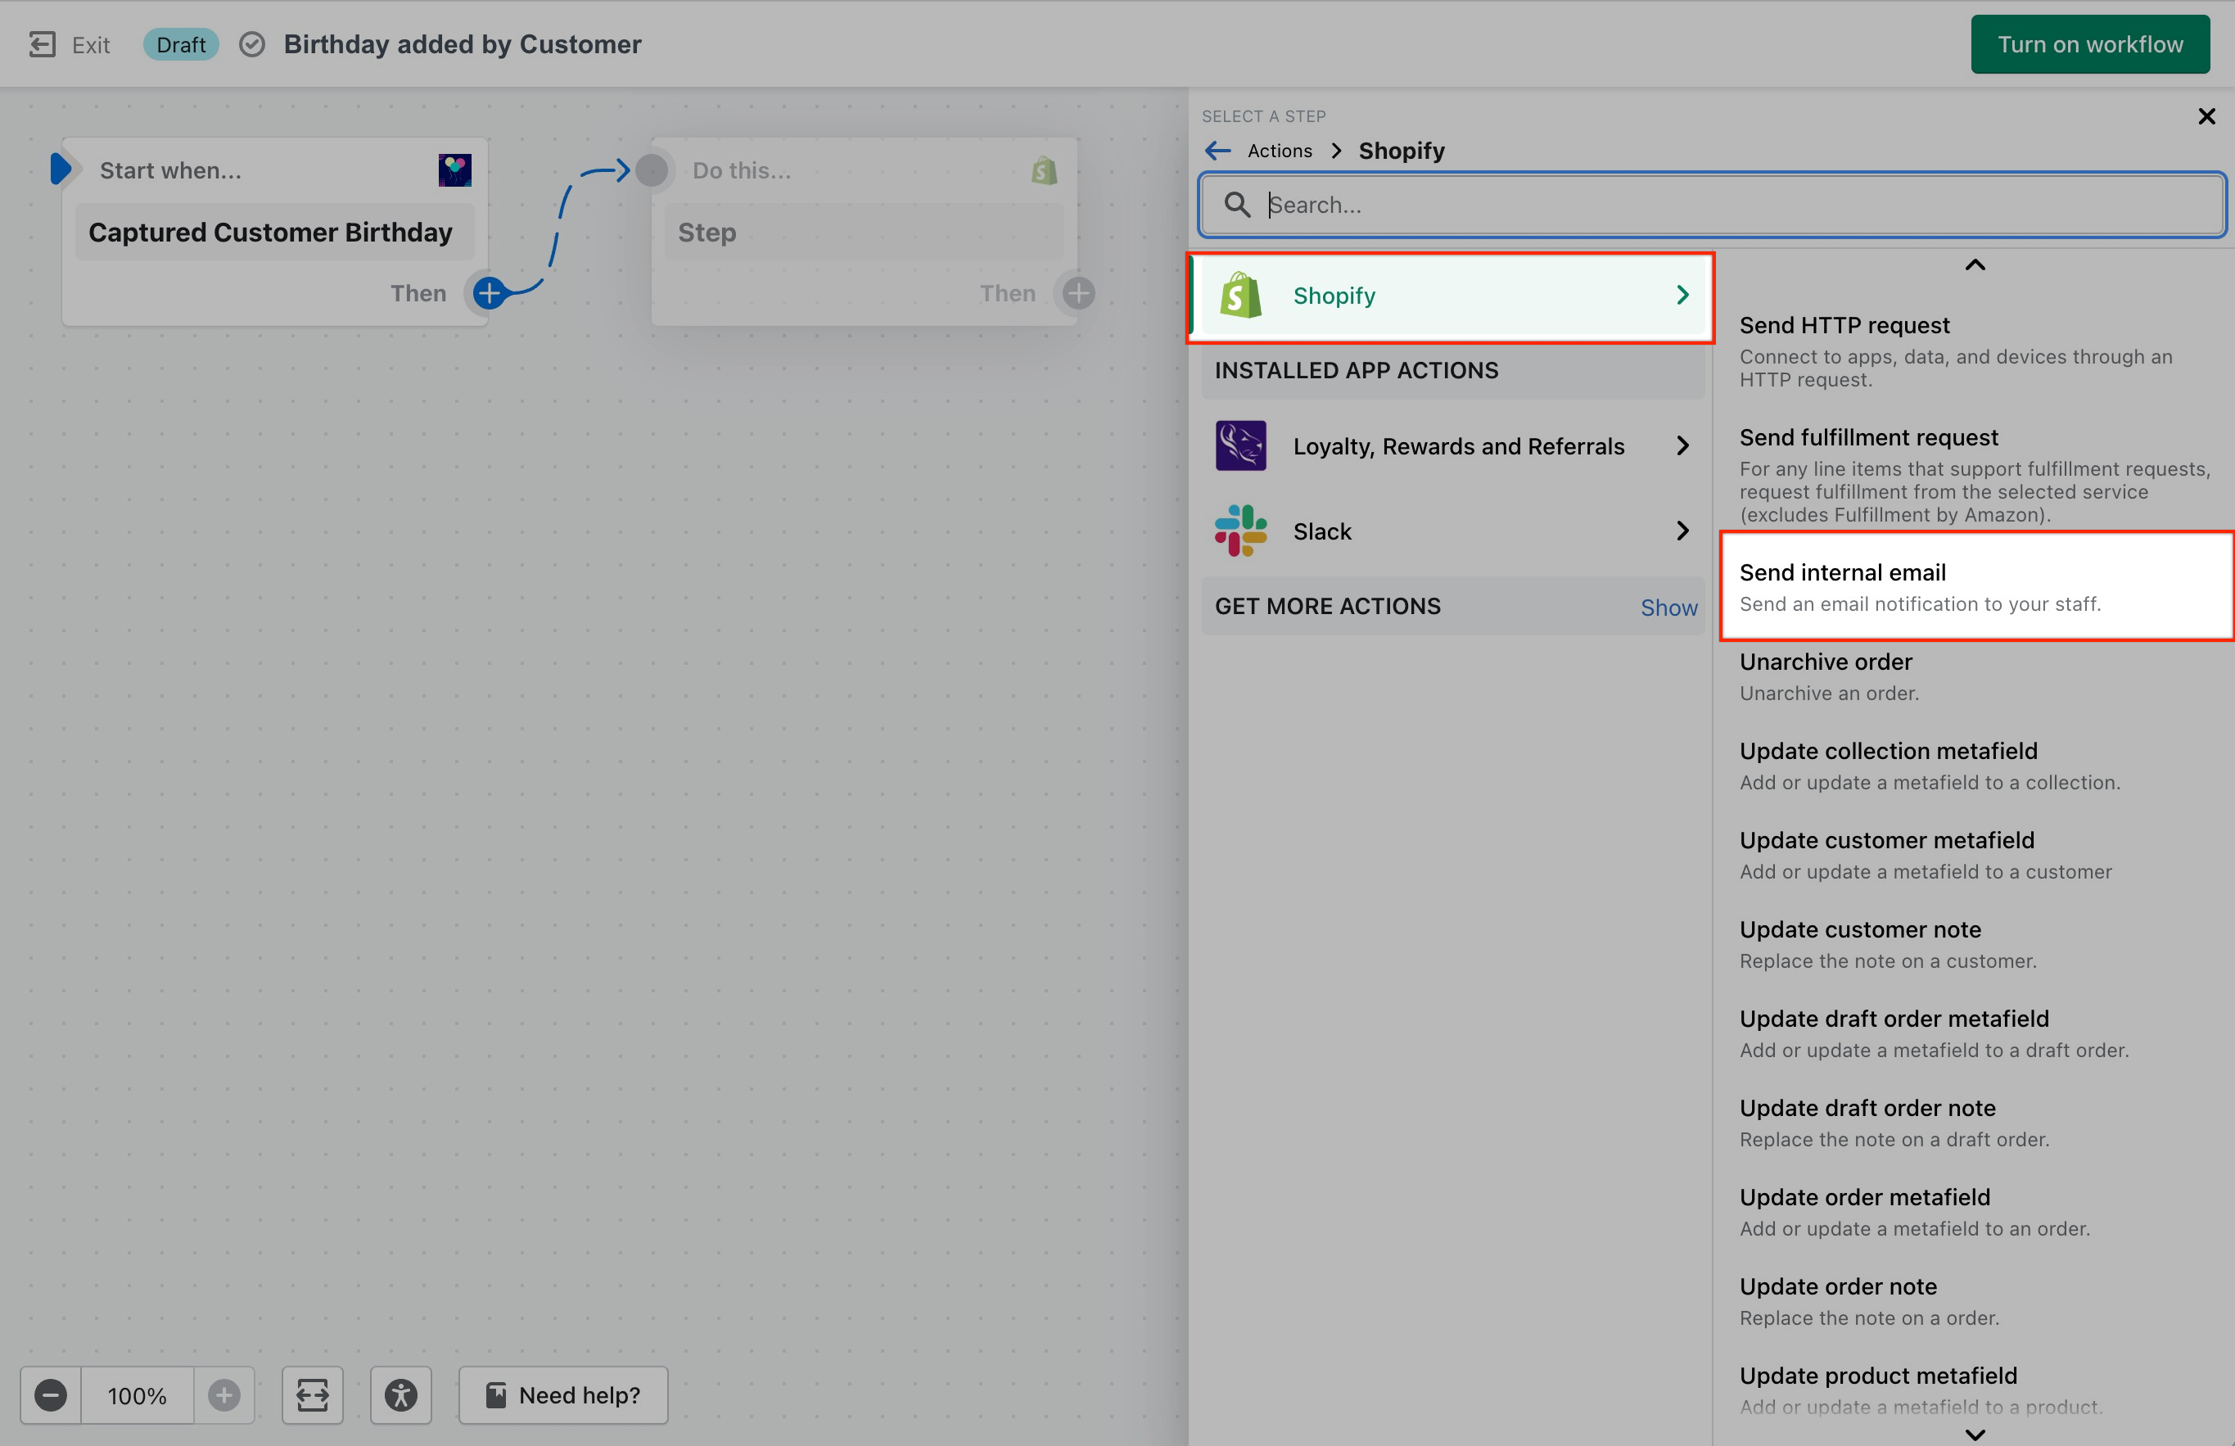Focus the Search actions field
The height and width of the screenshot is (1446, 2235).
pos(1712,205)
